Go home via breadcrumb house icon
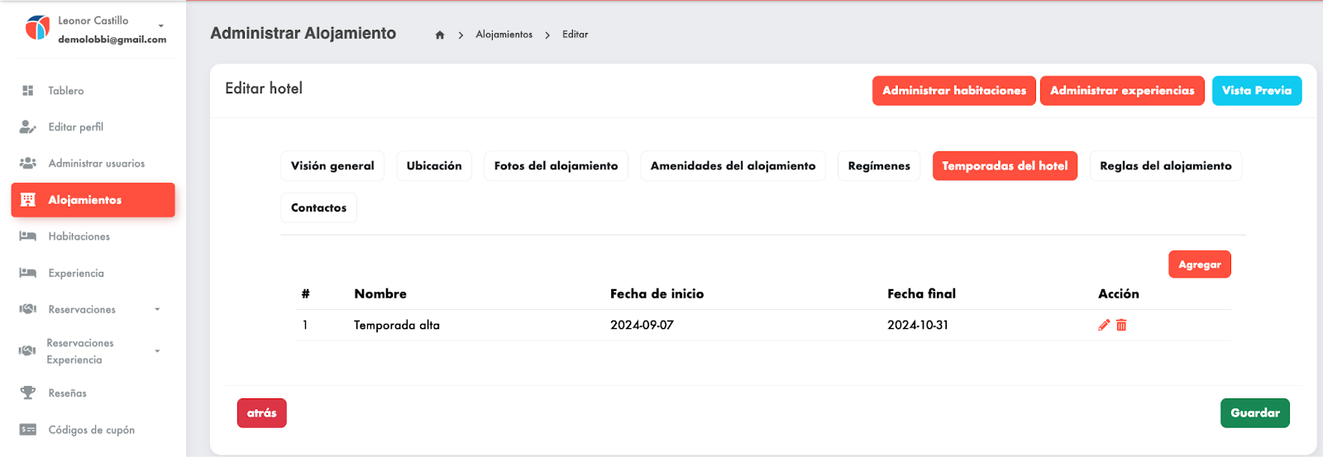Image resolution: width=1323 pixels, height=457 pixels. point(440,35)
